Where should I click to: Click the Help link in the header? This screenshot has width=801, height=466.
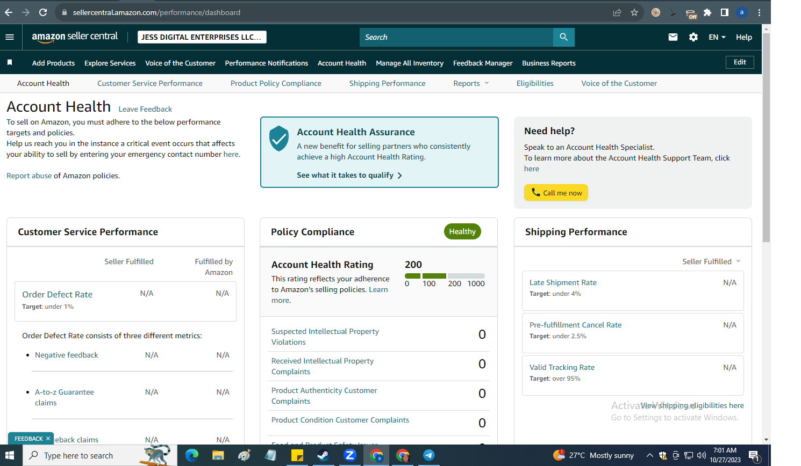(x=744, y=37)
